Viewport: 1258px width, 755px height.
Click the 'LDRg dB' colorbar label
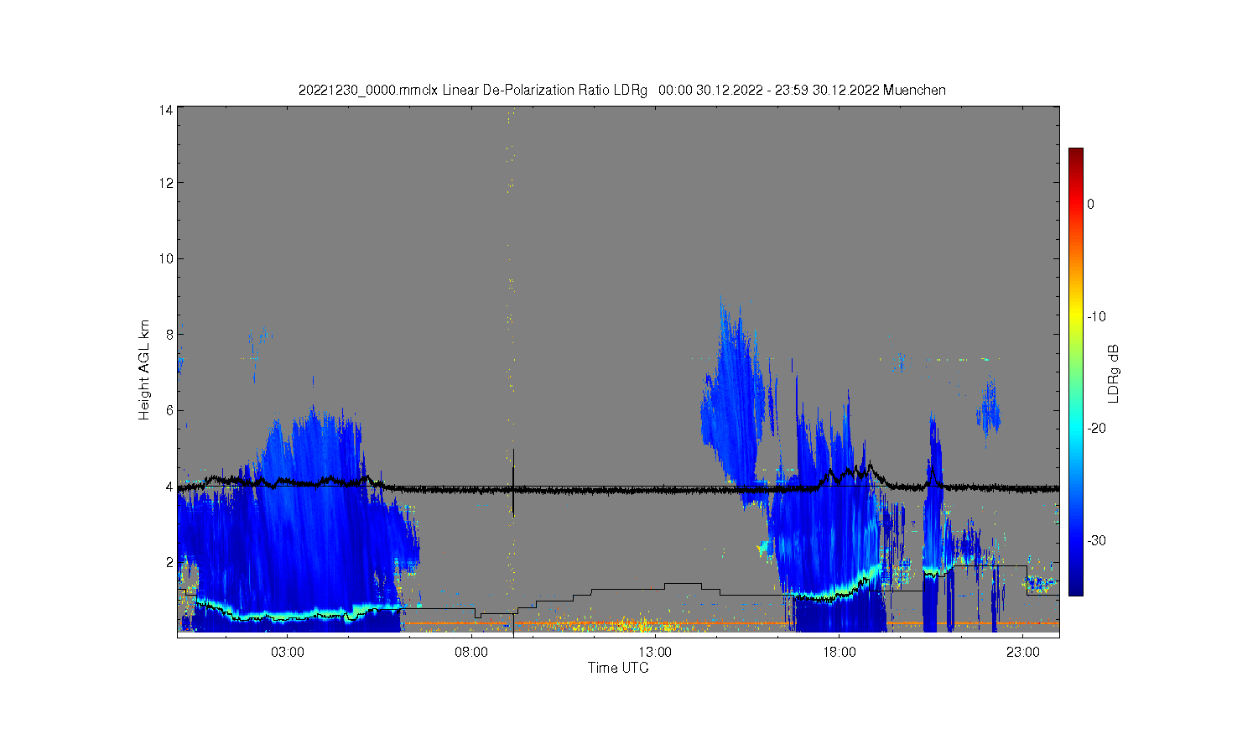[1114, 373]
